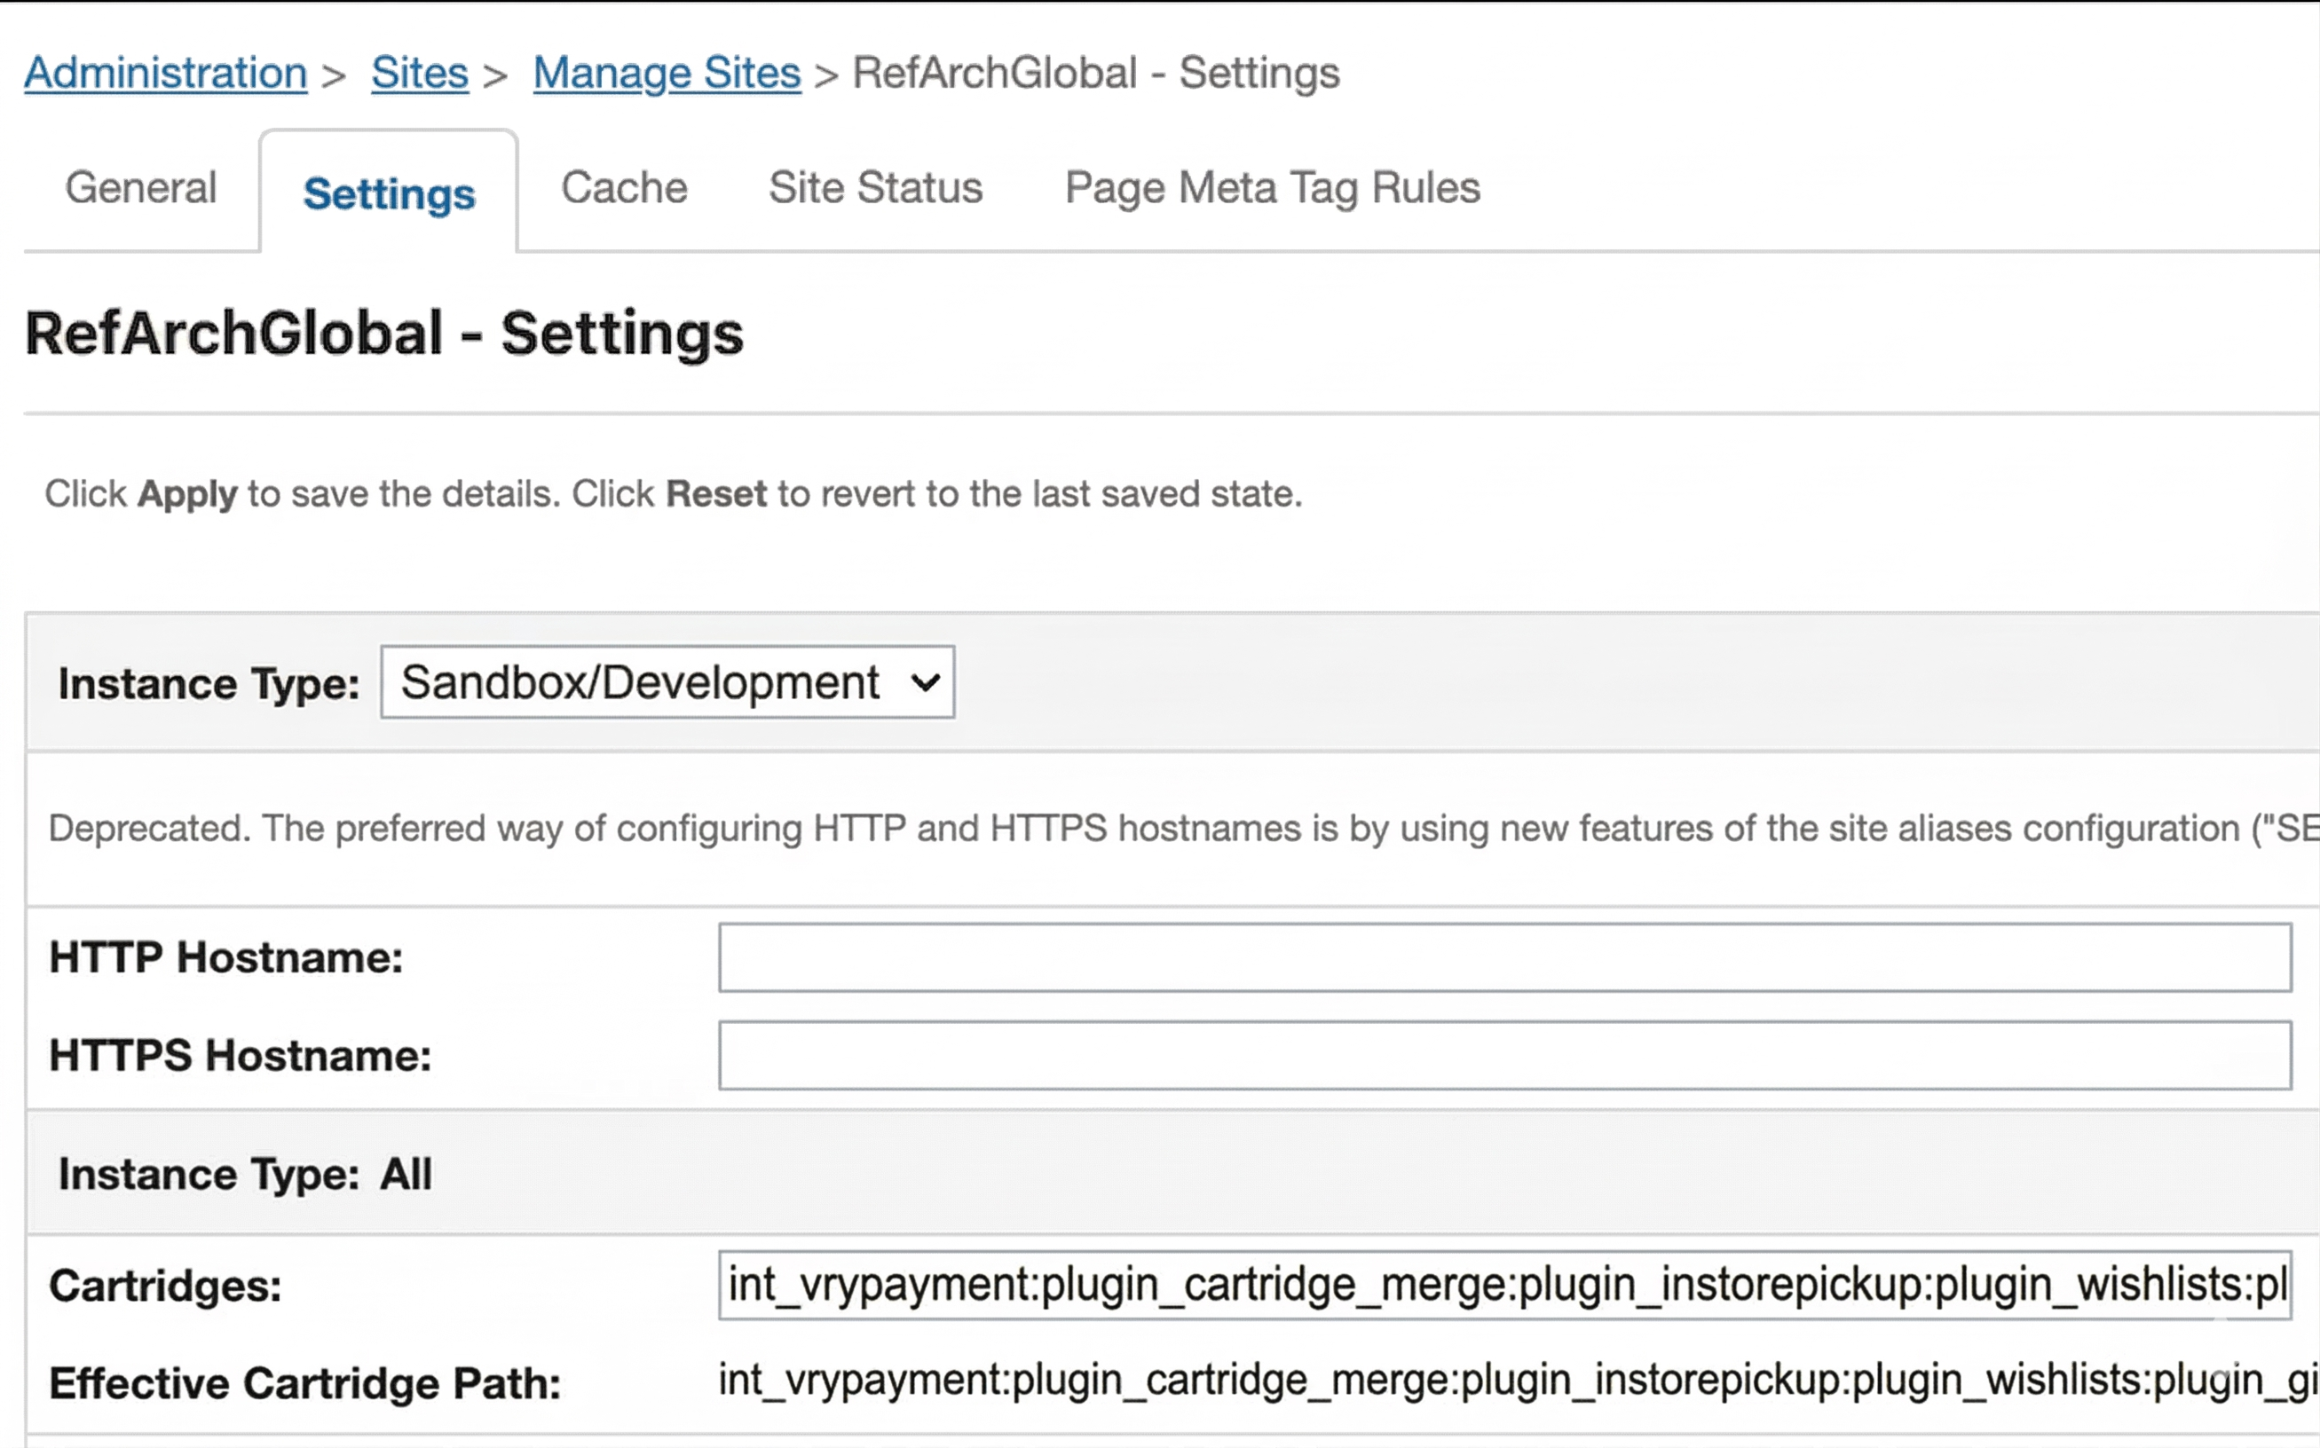Select the Settings tab

tap(389, 193)
